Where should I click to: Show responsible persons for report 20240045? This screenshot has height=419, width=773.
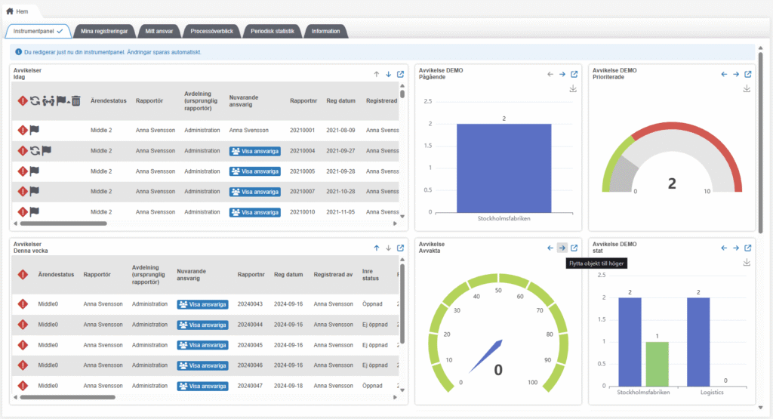[202, 345]
